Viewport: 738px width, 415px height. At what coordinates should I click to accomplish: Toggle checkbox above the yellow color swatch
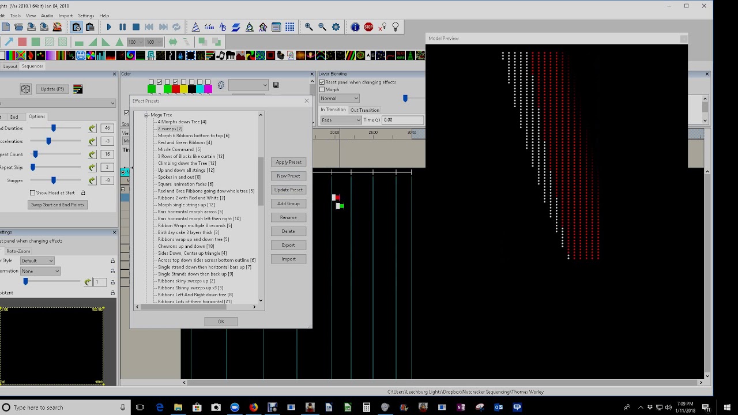click(x=183, y=82)
